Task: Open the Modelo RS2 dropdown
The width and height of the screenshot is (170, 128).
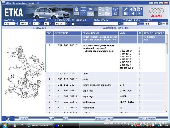Action: (x=16, y=24)
